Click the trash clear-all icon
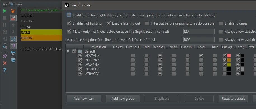 click(x=13, y=60)
